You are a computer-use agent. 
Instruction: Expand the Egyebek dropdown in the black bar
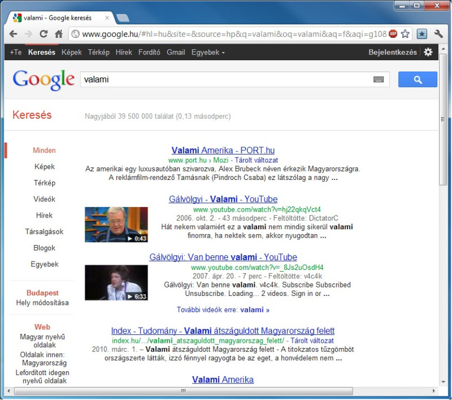click(x=208, y=52)
